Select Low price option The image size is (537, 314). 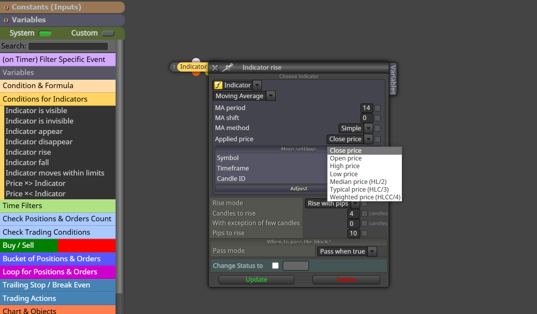tap(364, 174)
